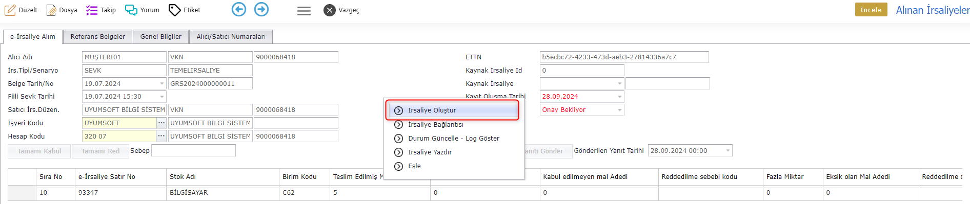
Task: Open the hamburger menu icon
Action: (304, 11)
